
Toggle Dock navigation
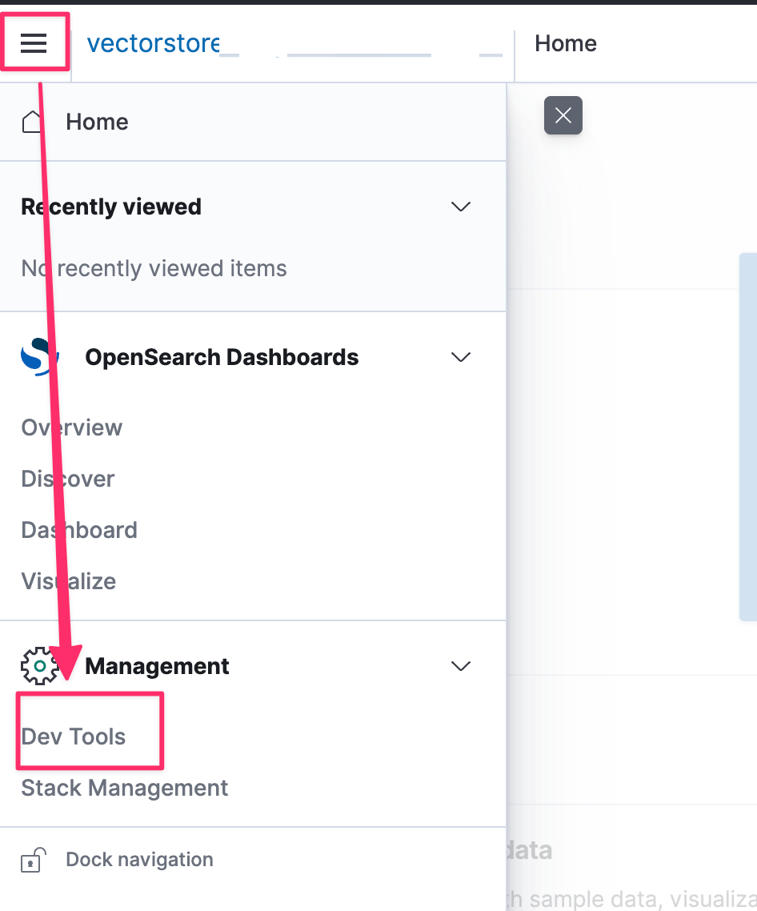click(139, 860)
